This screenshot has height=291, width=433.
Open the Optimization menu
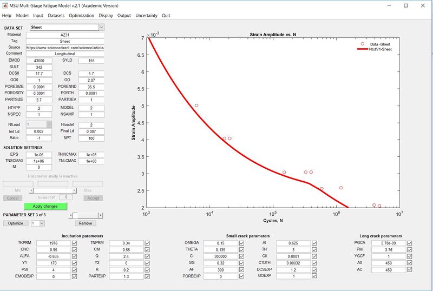(x=81, y=16)
